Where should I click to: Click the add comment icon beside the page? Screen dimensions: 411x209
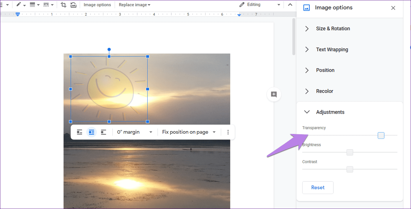(x=274, y=94)
